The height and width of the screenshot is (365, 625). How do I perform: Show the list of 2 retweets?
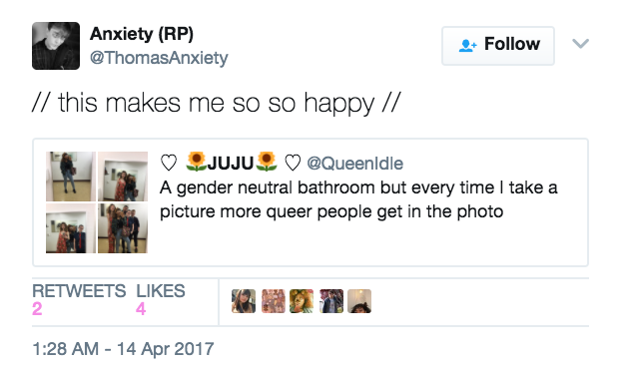click(79, 300)
